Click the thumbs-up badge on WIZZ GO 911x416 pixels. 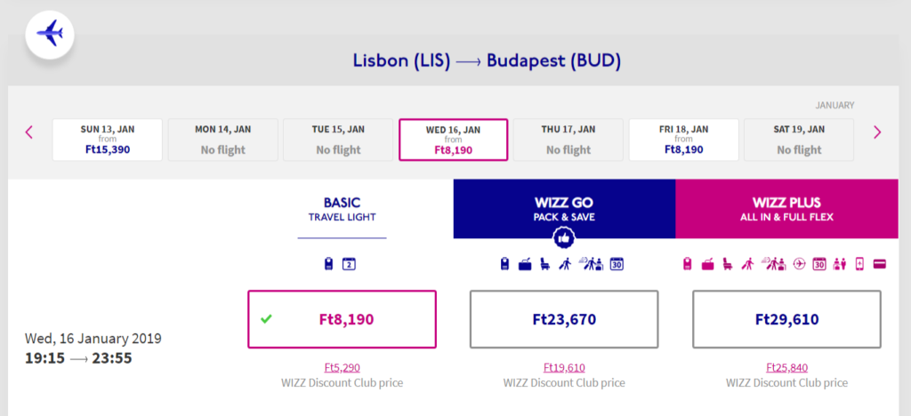click(563, 238)
